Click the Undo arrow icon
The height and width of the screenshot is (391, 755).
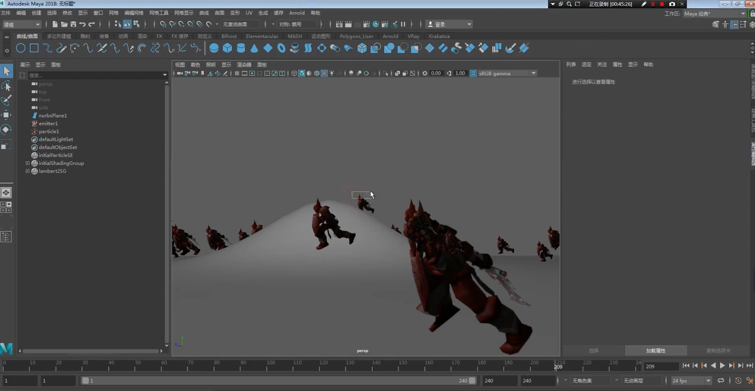(82, 24)
